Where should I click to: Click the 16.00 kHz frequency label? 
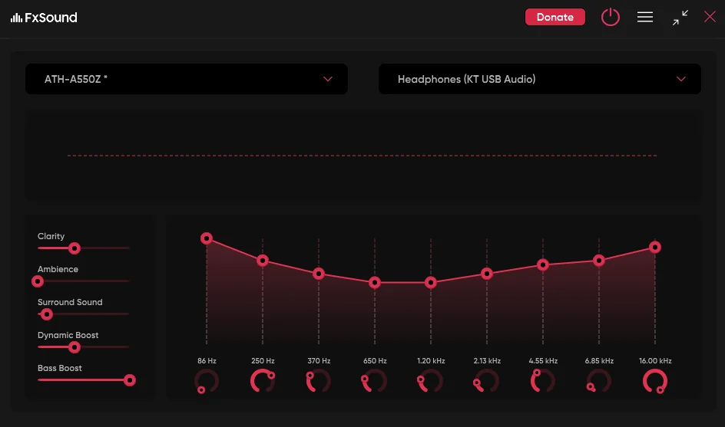[655, 360]
